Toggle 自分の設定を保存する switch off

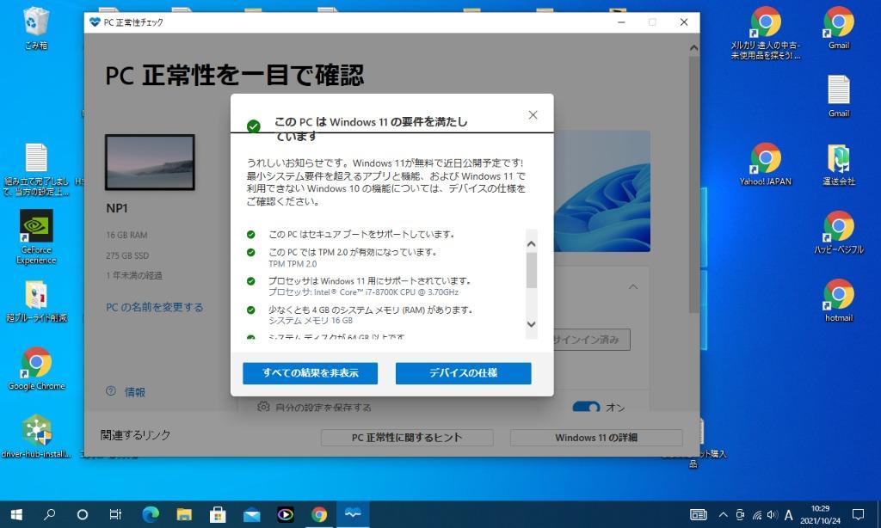[x=586, y=407]
